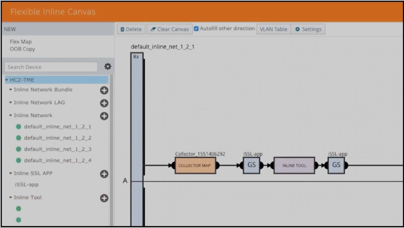Collapse Inline SSL APP section
This screenshot has height=228, width=404.
tap(11, 174)
